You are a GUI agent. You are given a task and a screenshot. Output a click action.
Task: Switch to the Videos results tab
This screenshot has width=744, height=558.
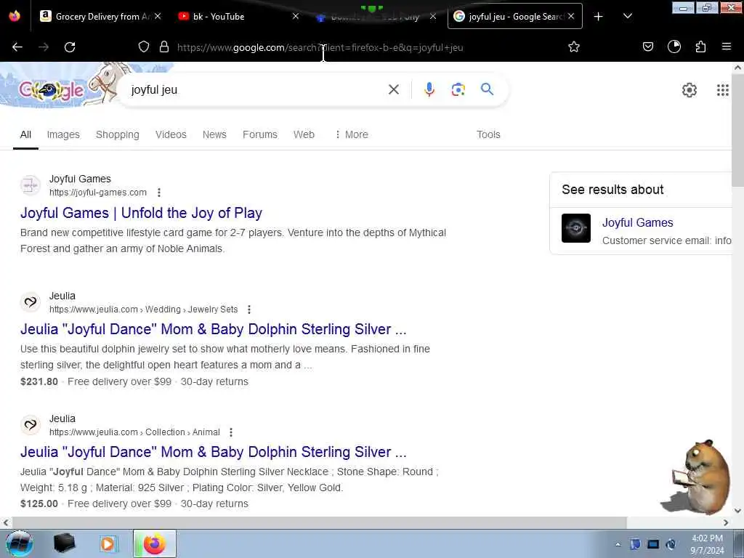pos(171,134)
